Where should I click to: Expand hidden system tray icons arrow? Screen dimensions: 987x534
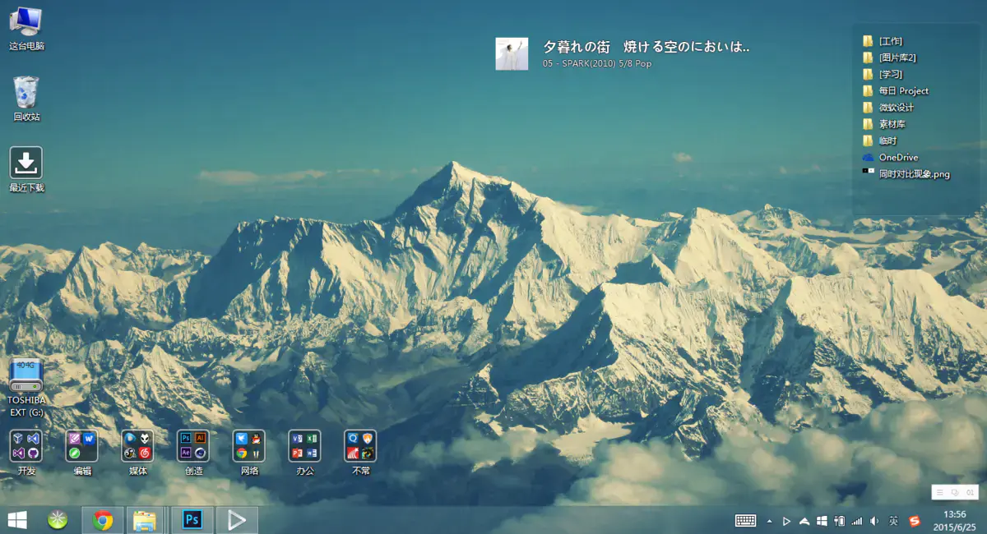769,521
